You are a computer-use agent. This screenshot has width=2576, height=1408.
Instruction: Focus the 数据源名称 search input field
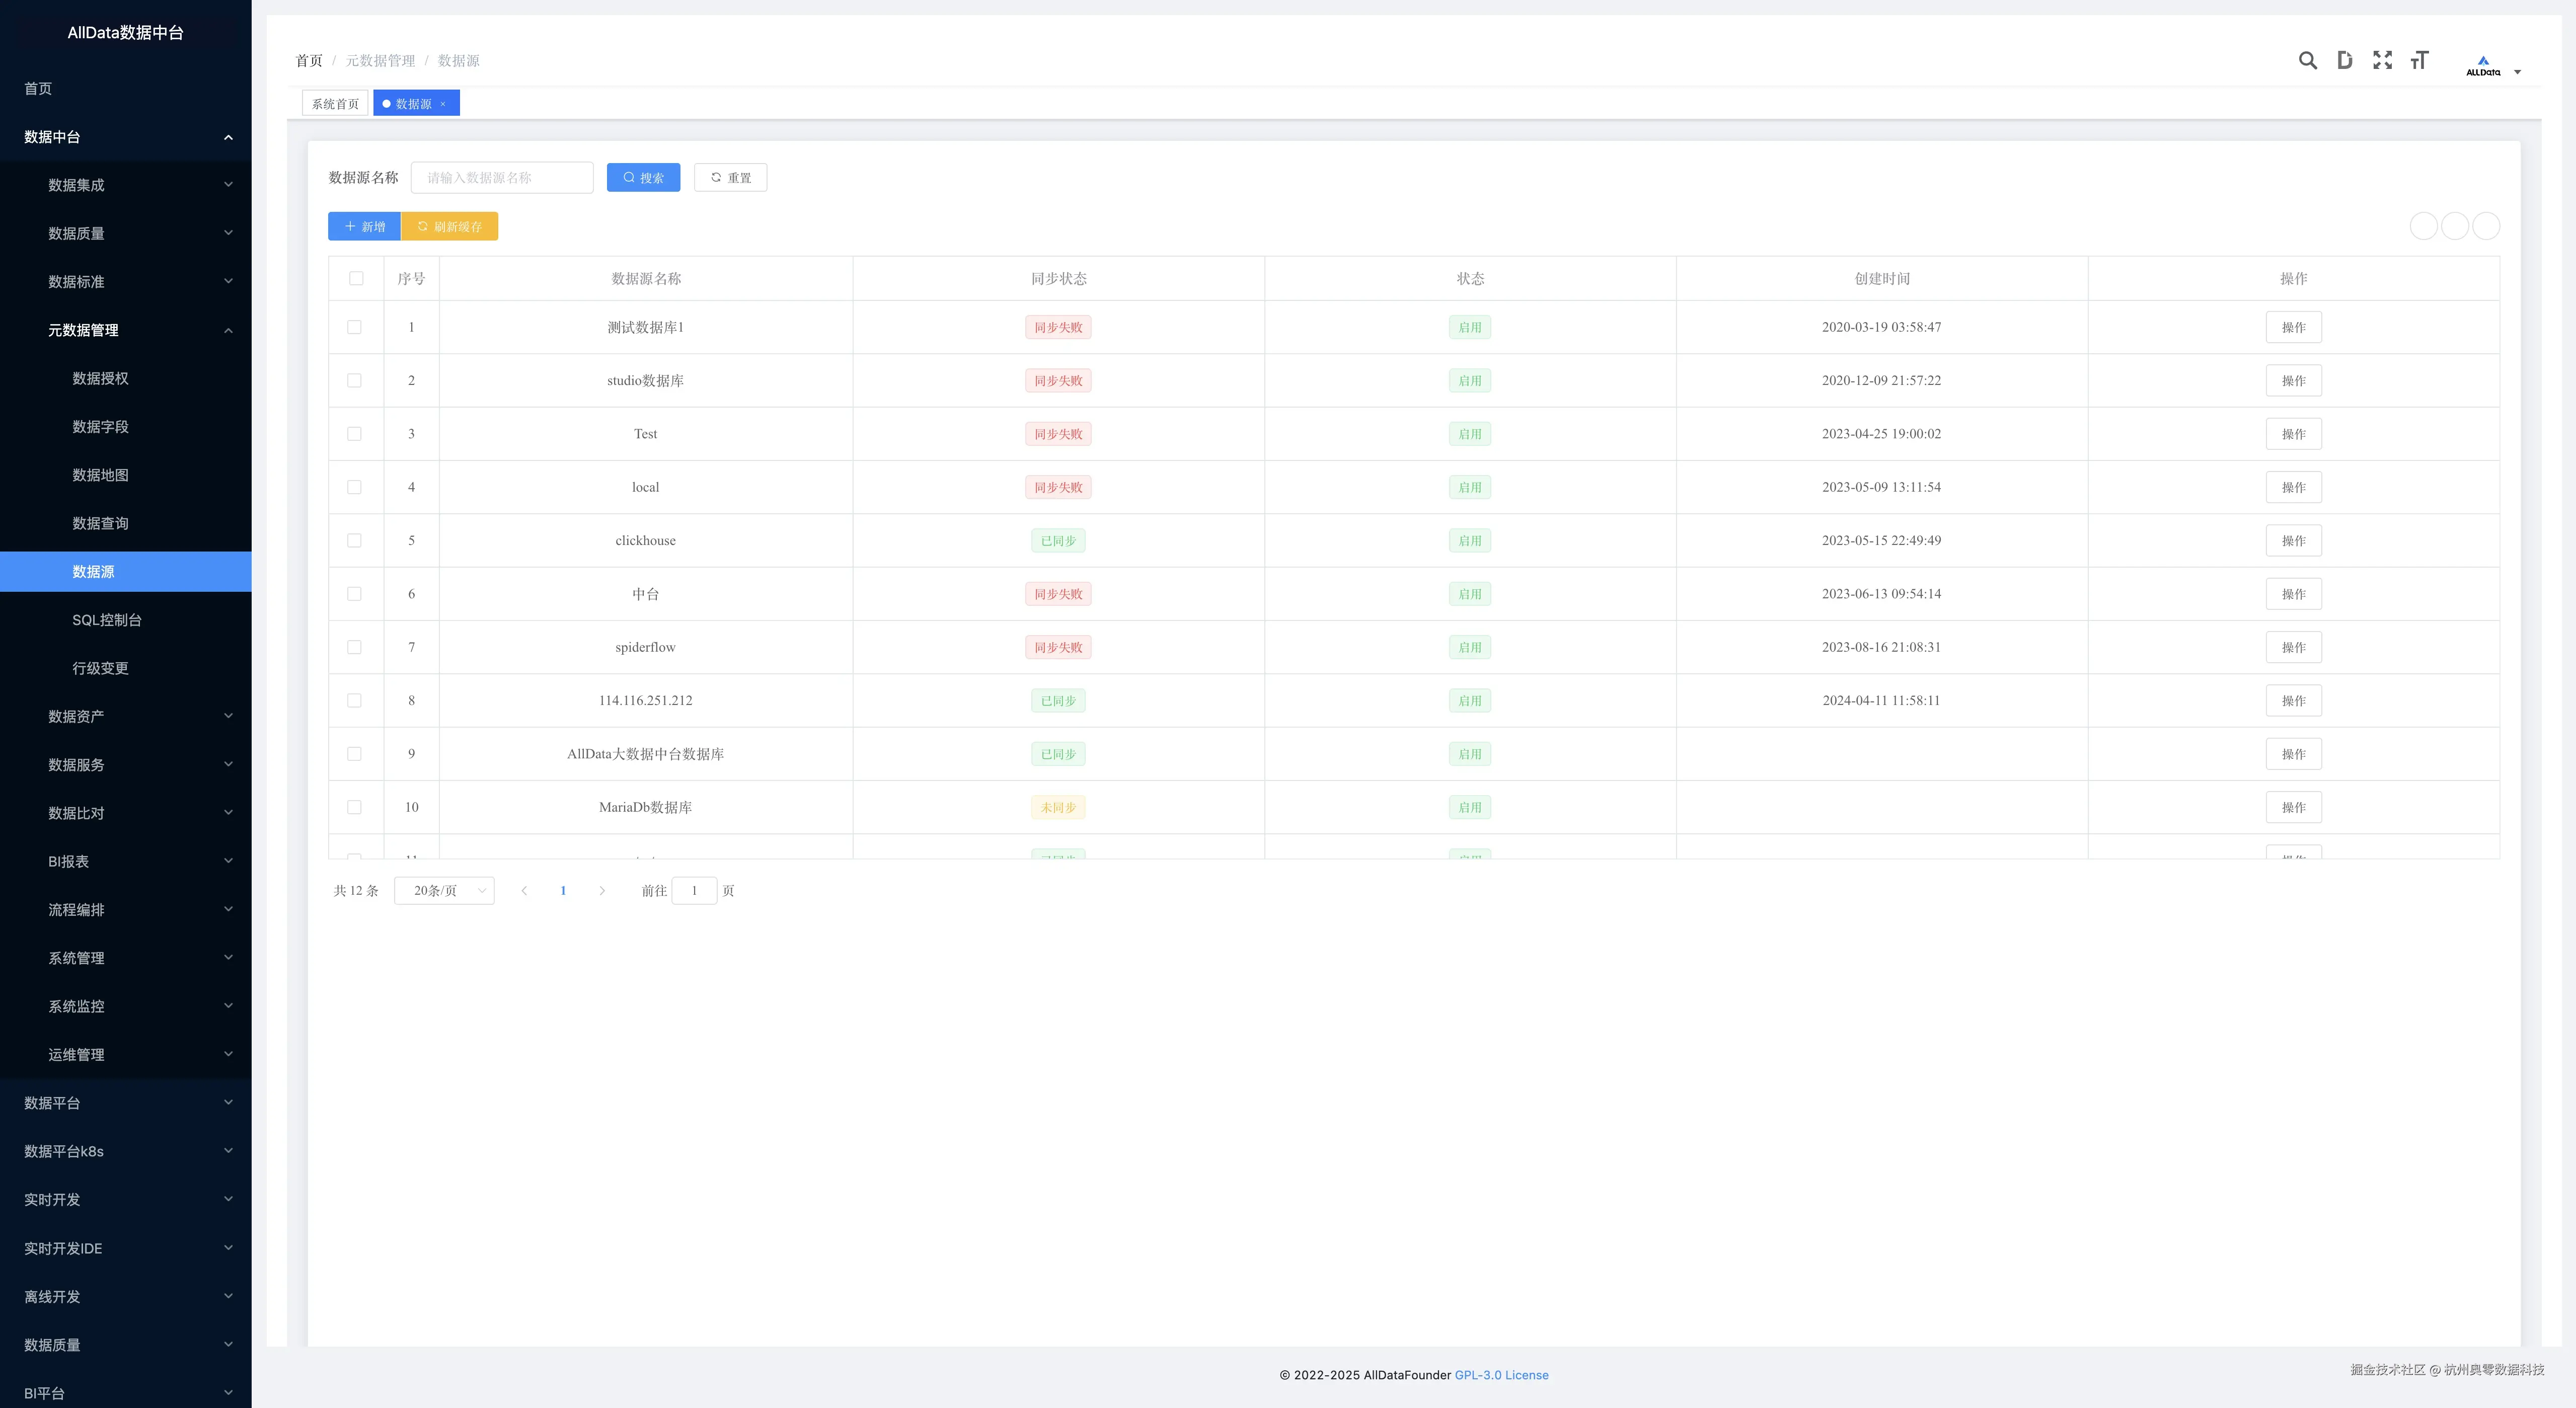pyautogui.click(x=502, y=178)
